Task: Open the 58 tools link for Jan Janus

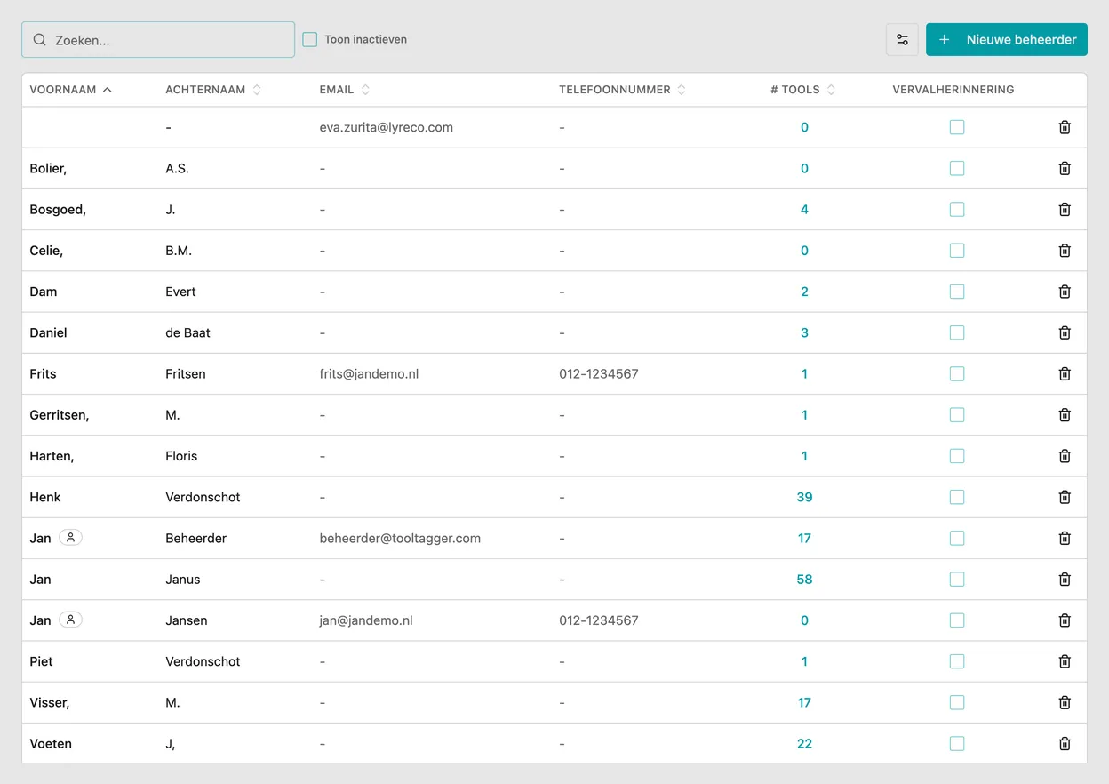Action: point(804,580)
